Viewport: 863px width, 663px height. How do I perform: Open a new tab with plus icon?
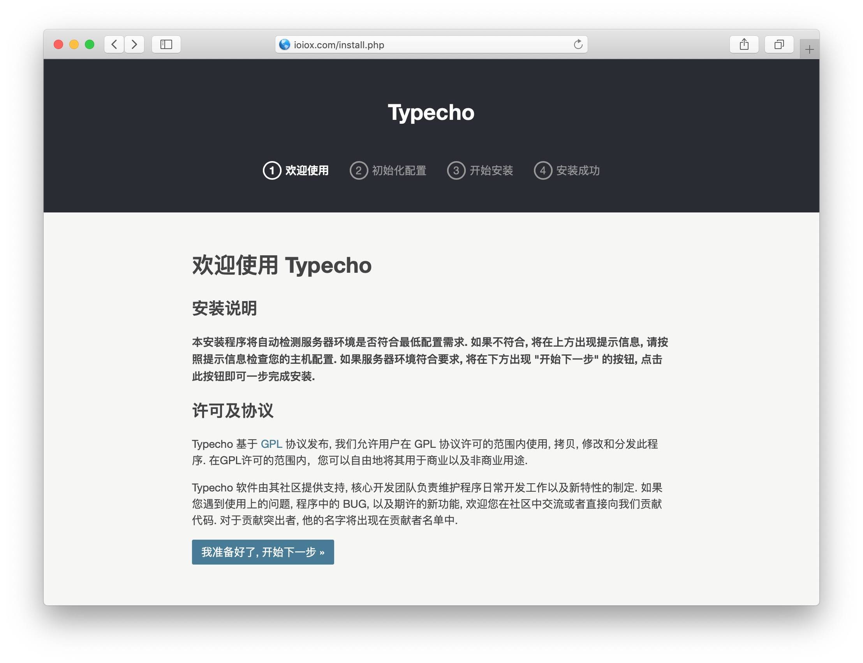(809, 49)
